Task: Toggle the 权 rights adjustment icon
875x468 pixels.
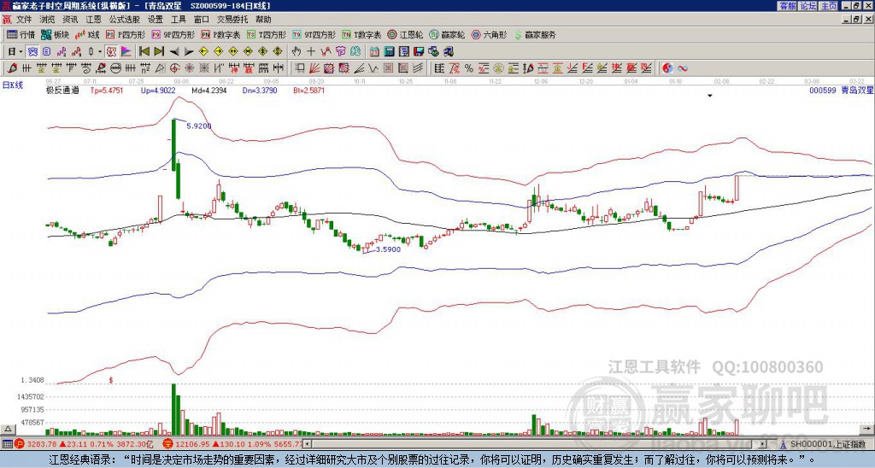Action: (111, 51)
